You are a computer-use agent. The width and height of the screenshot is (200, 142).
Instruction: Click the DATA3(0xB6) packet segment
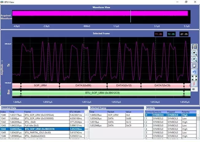(84, 85)
